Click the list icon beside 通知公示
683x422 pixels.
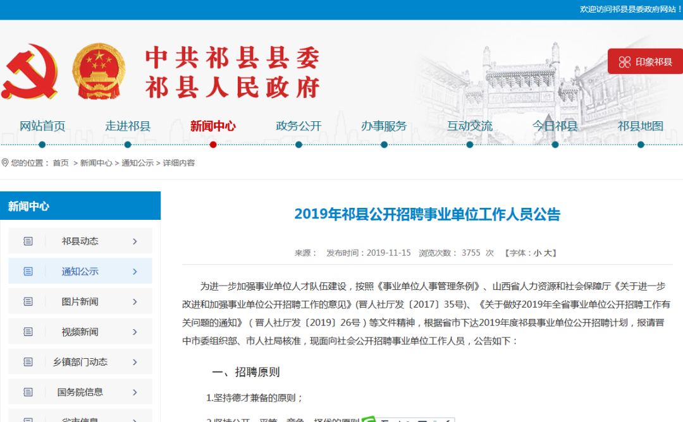28,270
